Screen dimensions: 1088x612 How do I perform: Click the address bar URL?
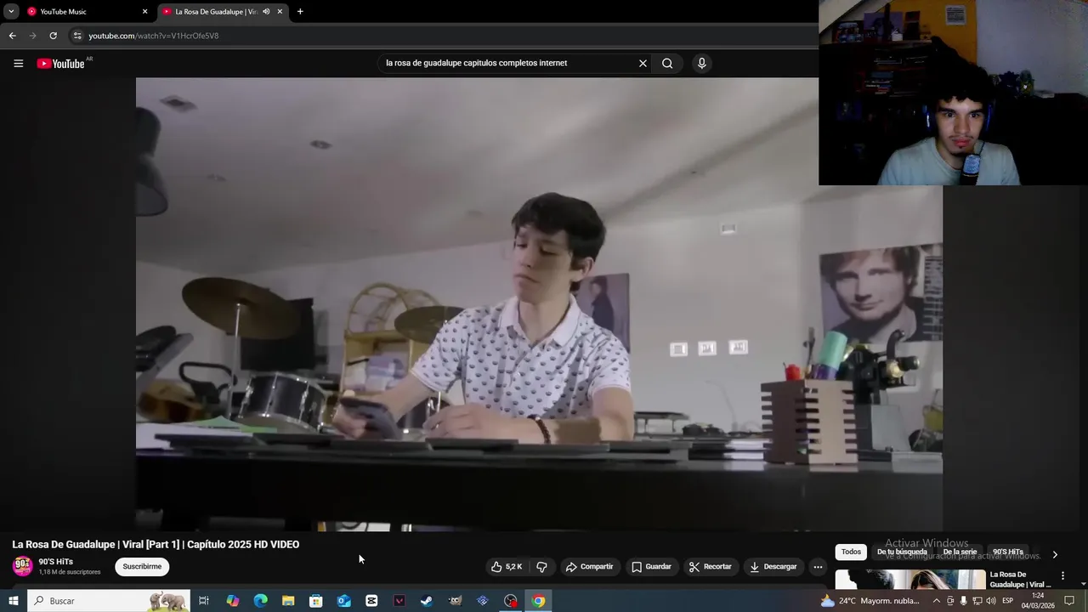[x=154, y=36]
